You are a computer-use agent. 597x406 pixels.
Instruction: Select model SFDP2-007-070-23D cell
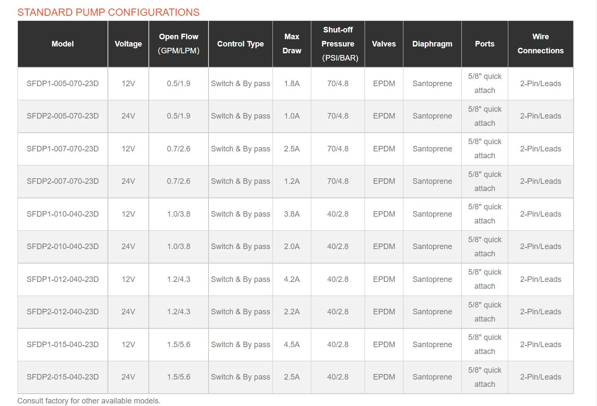point(63,181)
